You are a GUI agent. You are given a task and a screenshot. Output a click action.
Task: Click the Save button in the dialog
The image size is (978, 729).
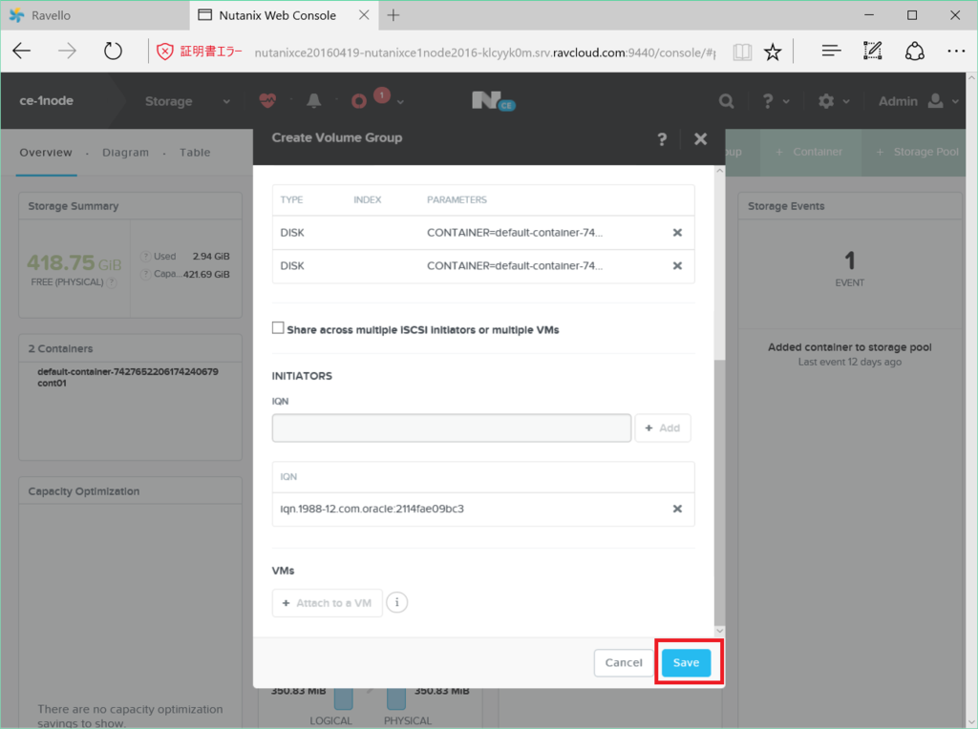pos(686,662)
